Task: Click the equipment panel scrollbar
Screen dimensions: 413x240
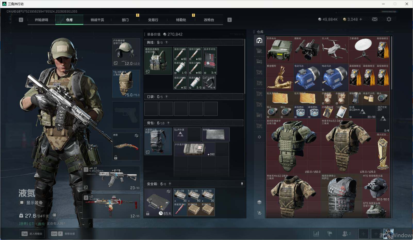Action: [x=244, y=66]
